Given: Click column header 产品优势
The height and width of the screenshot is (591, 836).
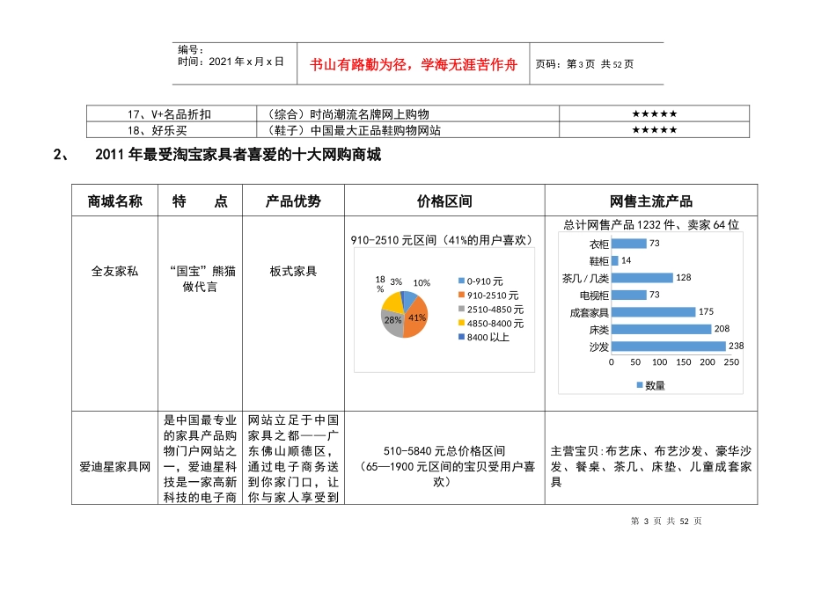Looking at the screenshot, I should [x=293, y=201].
